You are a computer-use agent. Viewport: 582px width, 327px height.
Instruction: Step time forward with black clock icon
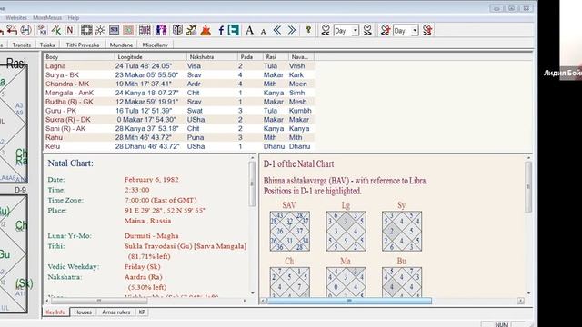[x=367, y=30]
